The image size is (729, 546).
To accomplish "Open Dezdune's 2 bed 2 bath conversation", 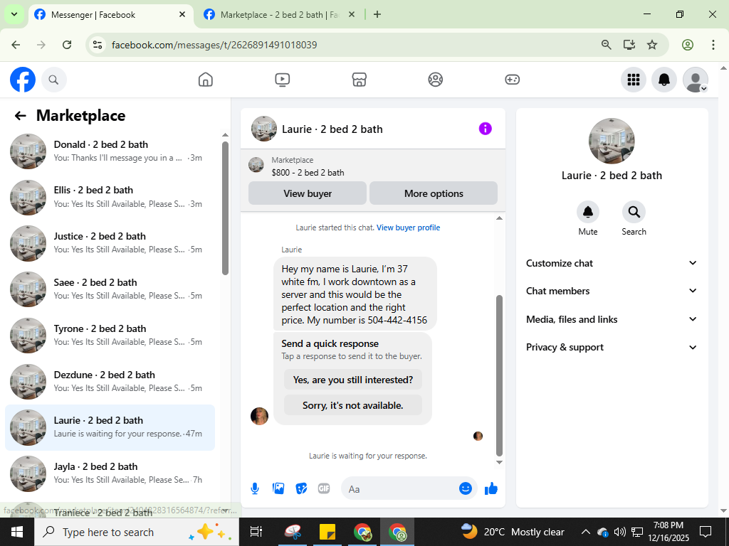I will click(x=110, y=382).
